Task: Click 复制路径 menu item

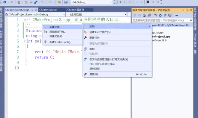Action: point(117,69)
